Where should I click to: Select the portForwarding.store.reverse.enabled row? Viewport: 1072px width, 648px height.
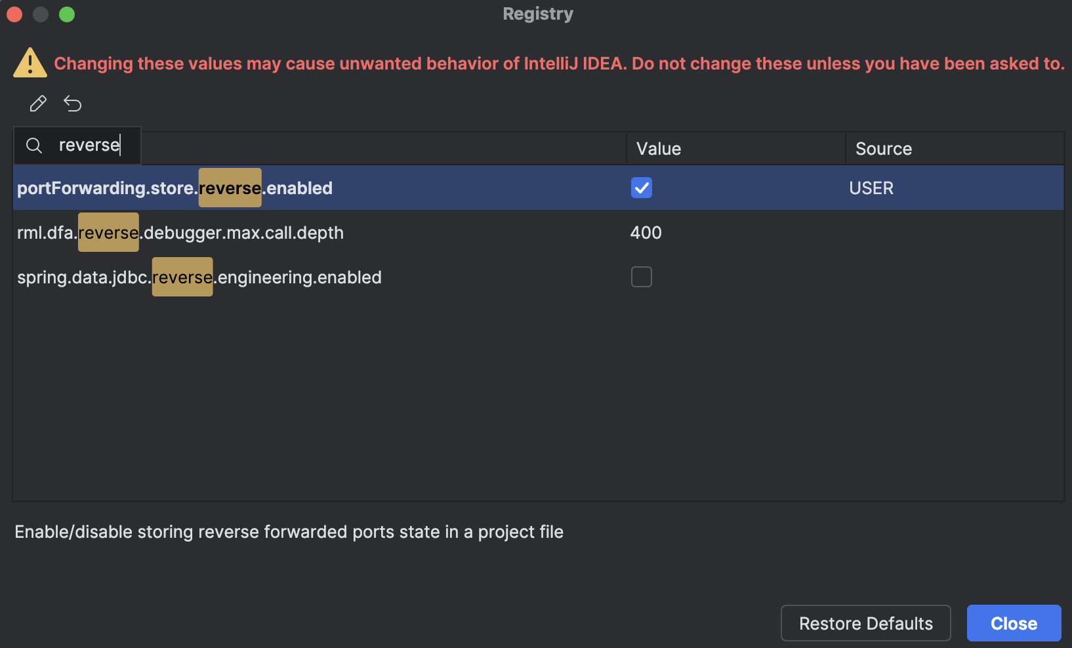175,188
